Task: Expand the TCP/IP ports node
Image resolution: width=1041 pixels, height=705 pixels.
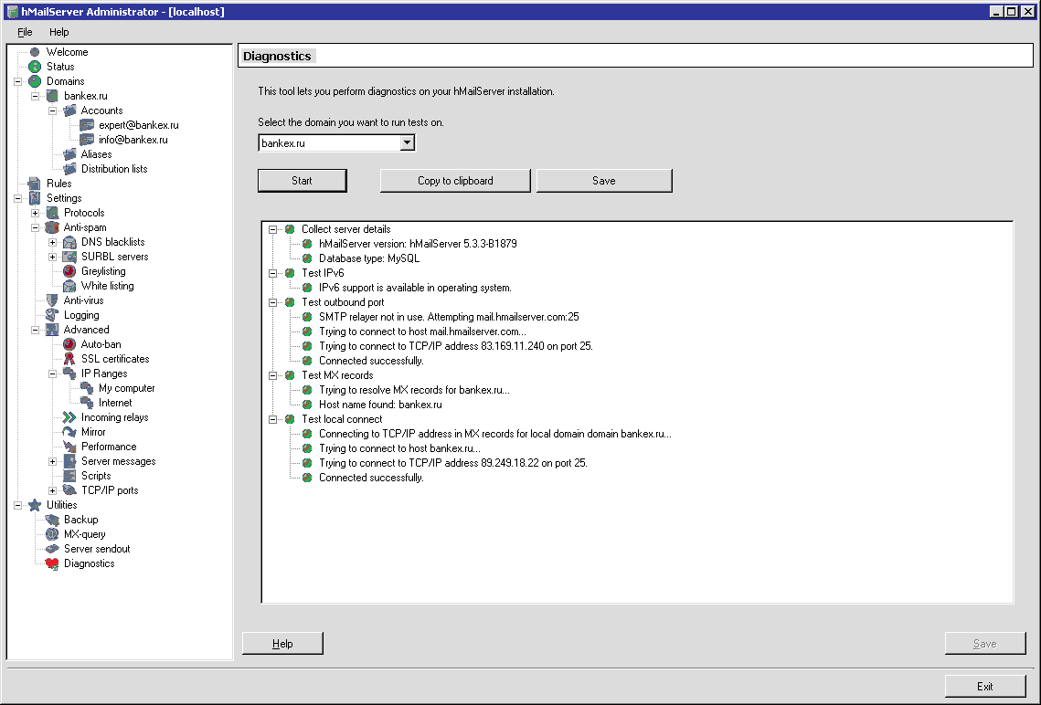Action: click(52, 490)
